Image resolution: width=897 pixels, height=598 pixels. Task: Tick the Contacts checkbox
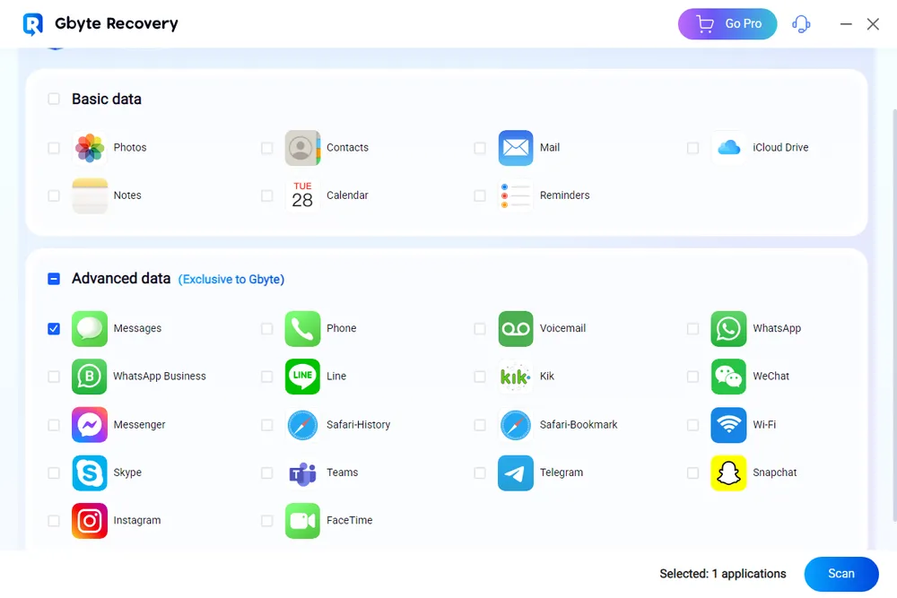267,148
